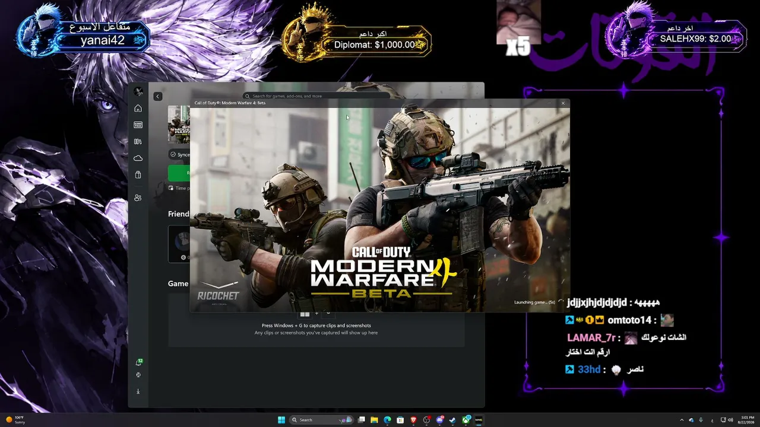Viewport: 760px width, 427px height.
Task: Click the Call of Duty Modern Warfare 4 Beta title
Action: click(x=230, y=103)
